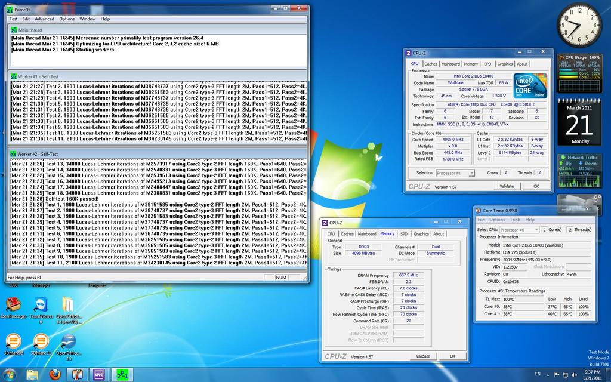The width and height of the screenshot is (611, 382).
Task: Open 3DMark05 desktop shortcut
Action: [x=13, y=344]
